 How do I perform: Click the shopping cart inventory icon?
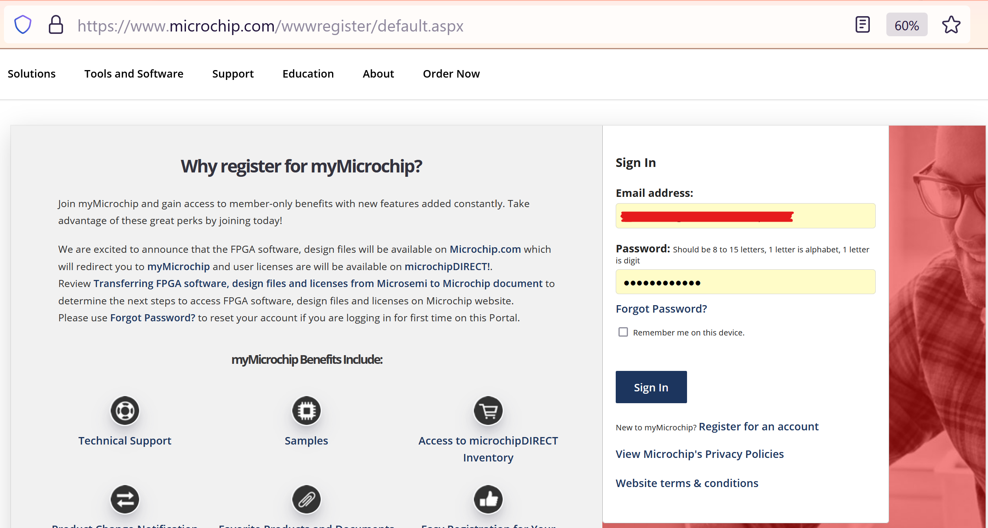(x=488, y=411)
